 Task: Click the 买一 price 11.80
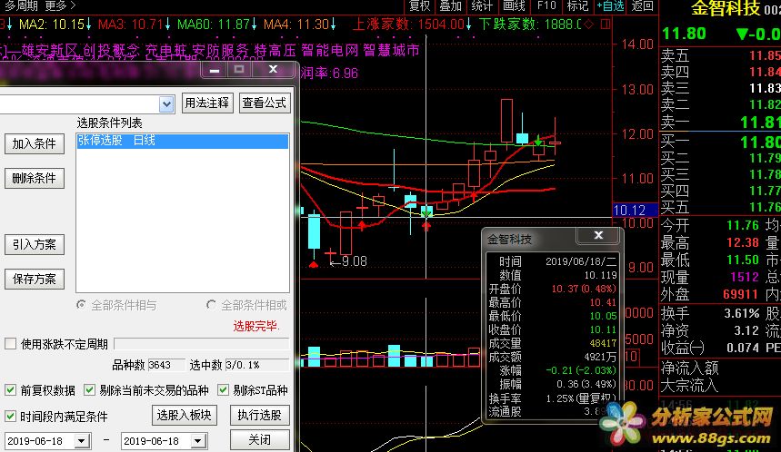[x=759, y=142]
